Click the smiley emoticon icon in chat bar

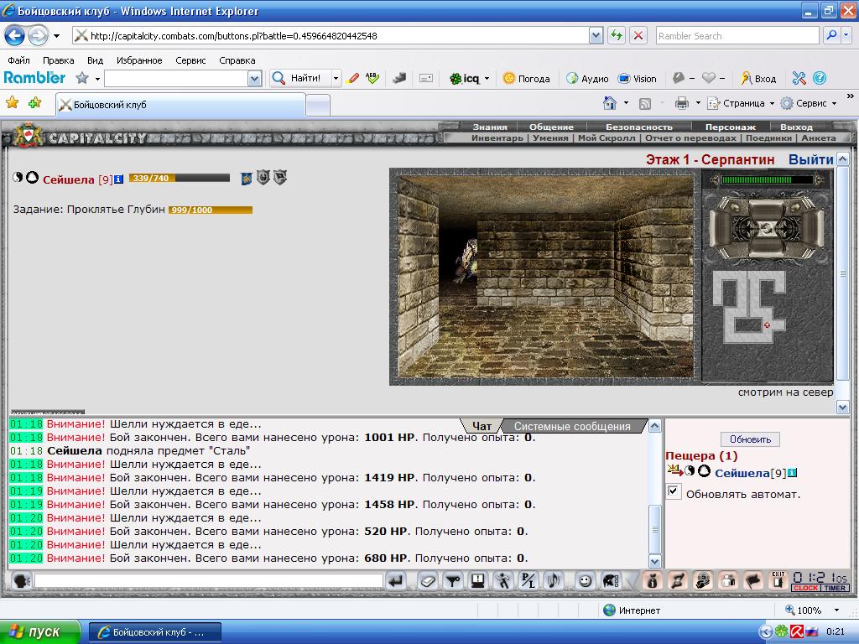585,581
